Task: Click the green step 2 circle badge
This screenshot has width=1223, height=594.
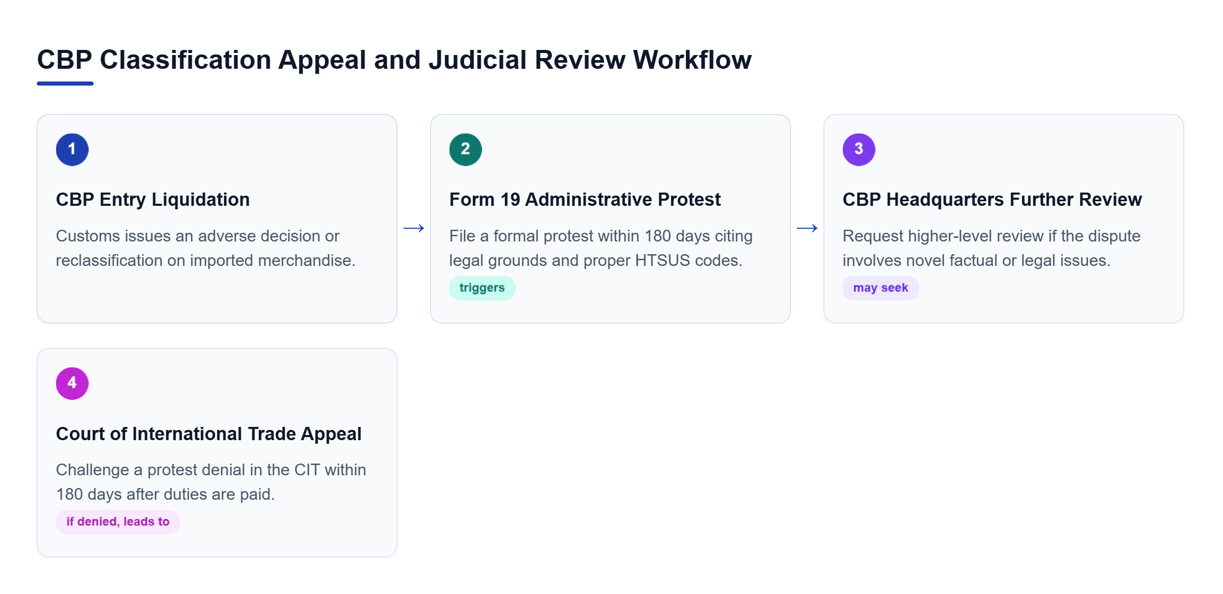Action: coord(465,149)
